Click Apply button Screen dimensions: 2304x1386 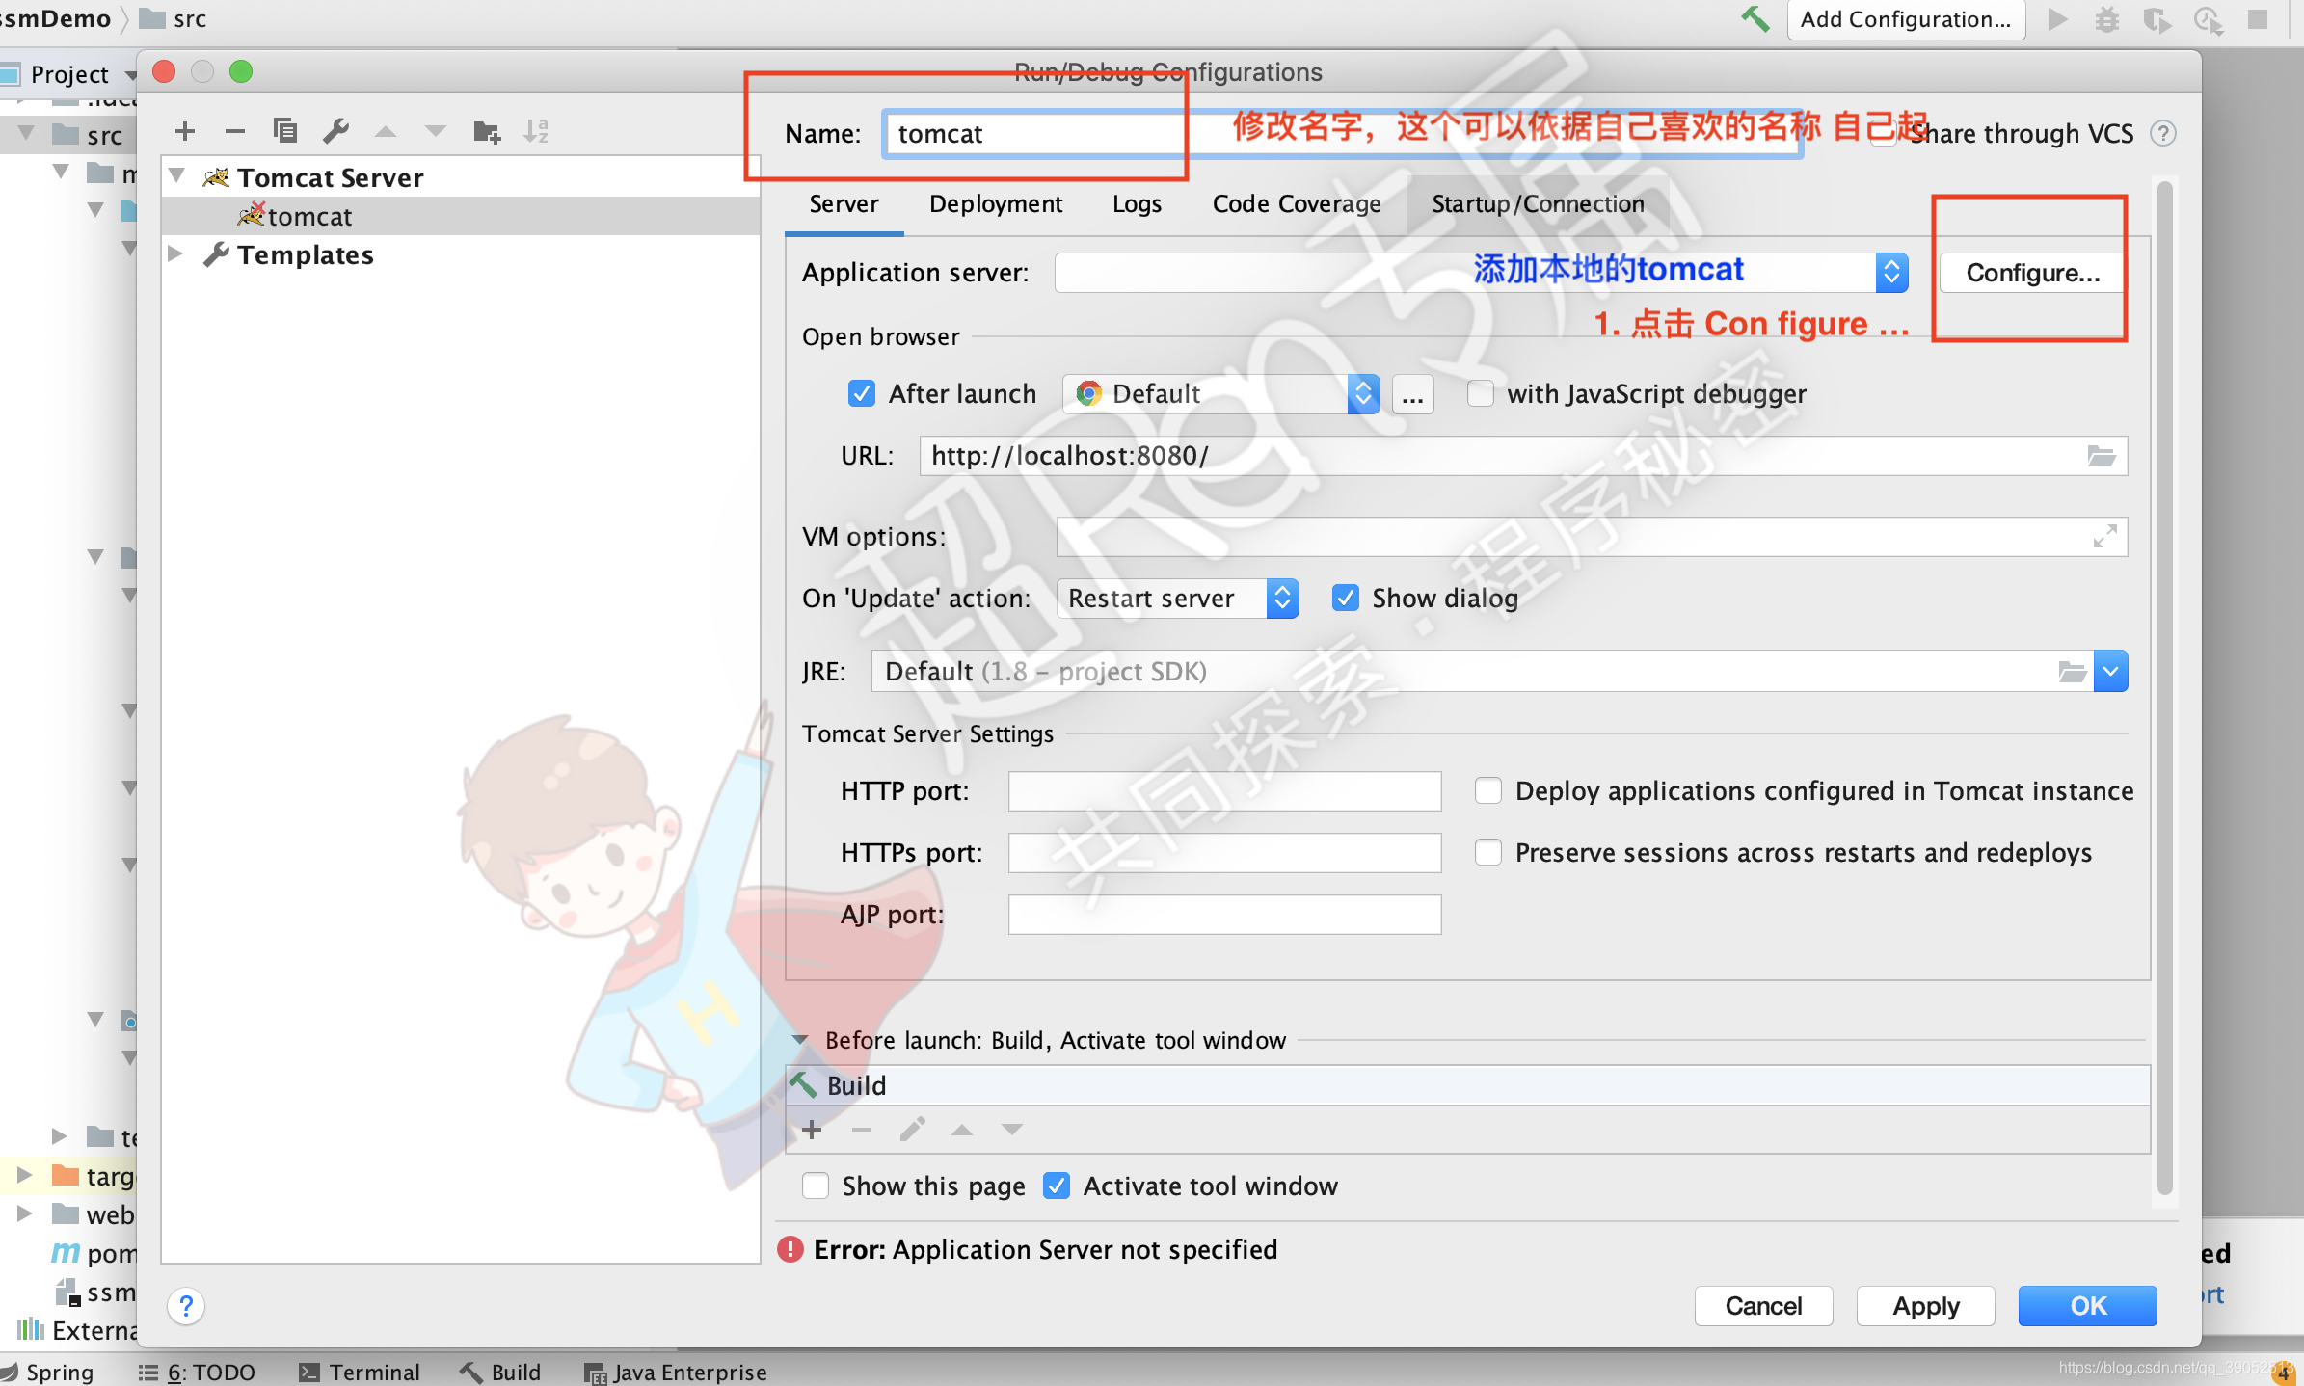pos(1925,1306)
